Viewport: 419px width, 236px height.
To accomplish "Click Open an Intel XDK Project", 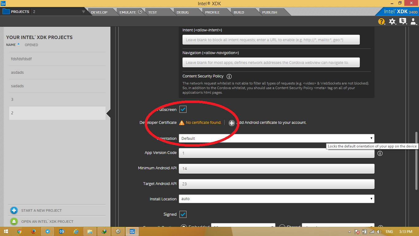I will pyautogui.click(x=47, y=222).
